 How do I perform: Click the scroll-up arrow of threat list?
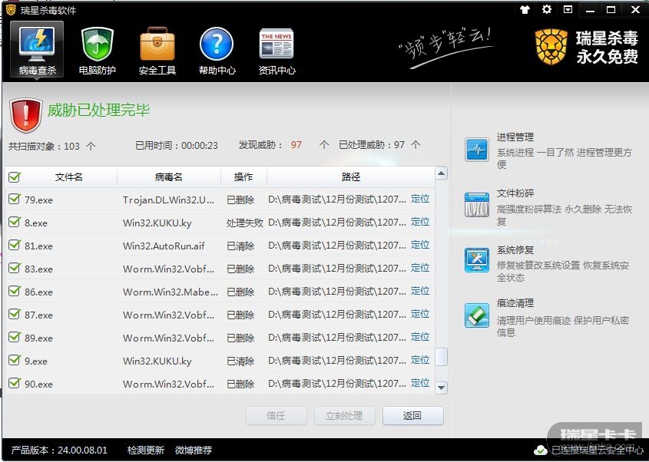[441, 173]
